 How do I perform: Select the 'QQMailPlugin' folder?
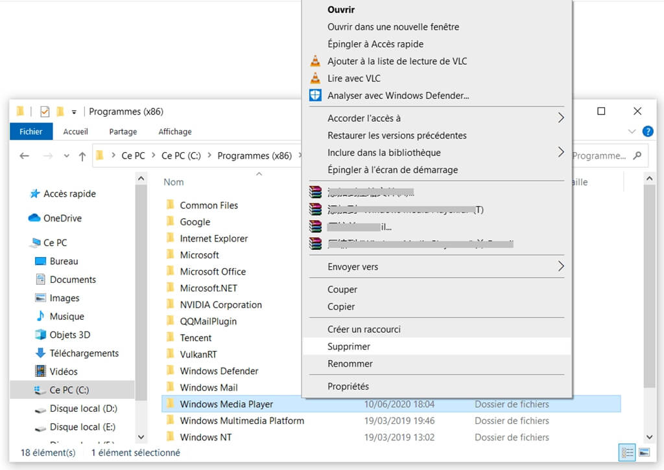(208, 321)
